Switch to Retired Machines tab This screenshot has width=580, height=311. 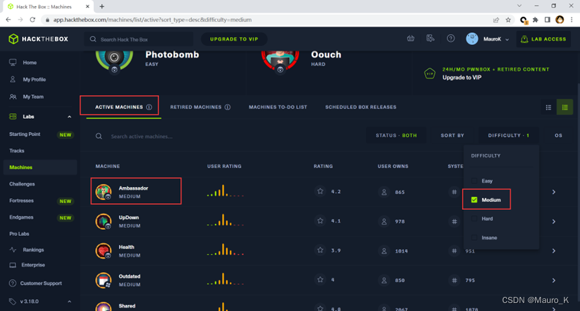point(196,107)
